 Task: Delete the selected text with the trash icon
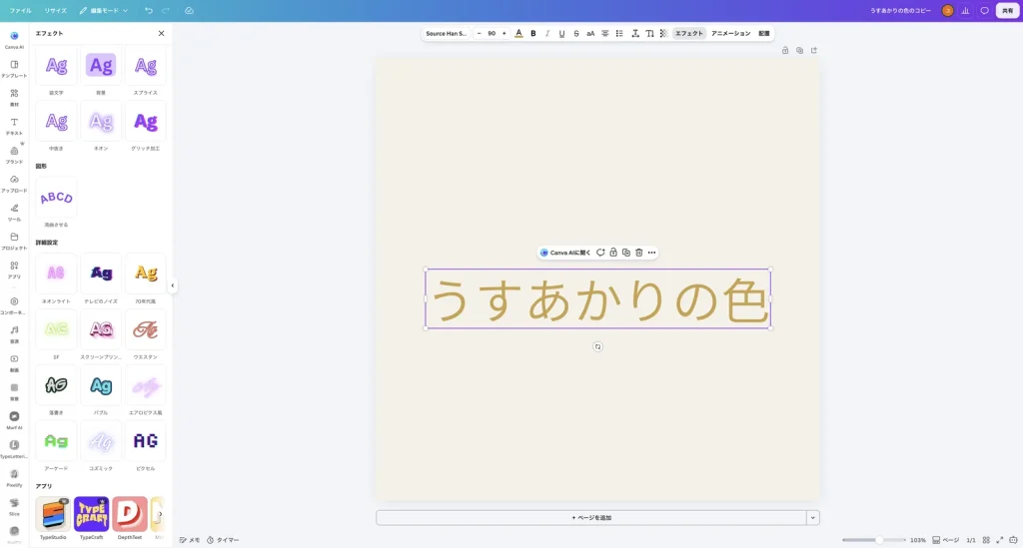(x=638, y=253)
